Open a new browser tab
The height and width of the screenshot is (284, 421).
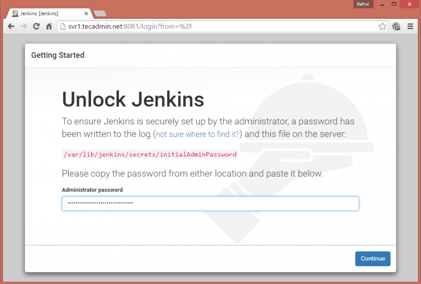(100, 13)
